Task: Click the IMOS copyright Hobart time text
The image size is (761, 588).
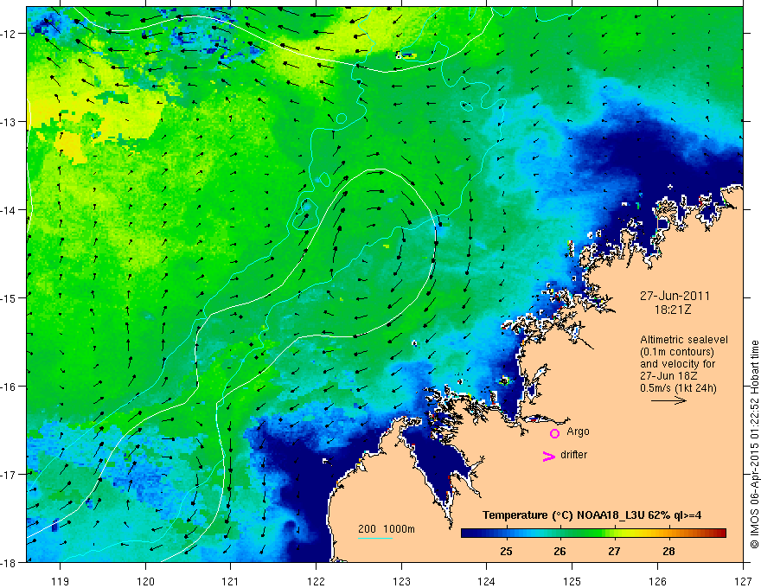Action: click(x=755, y=444)
